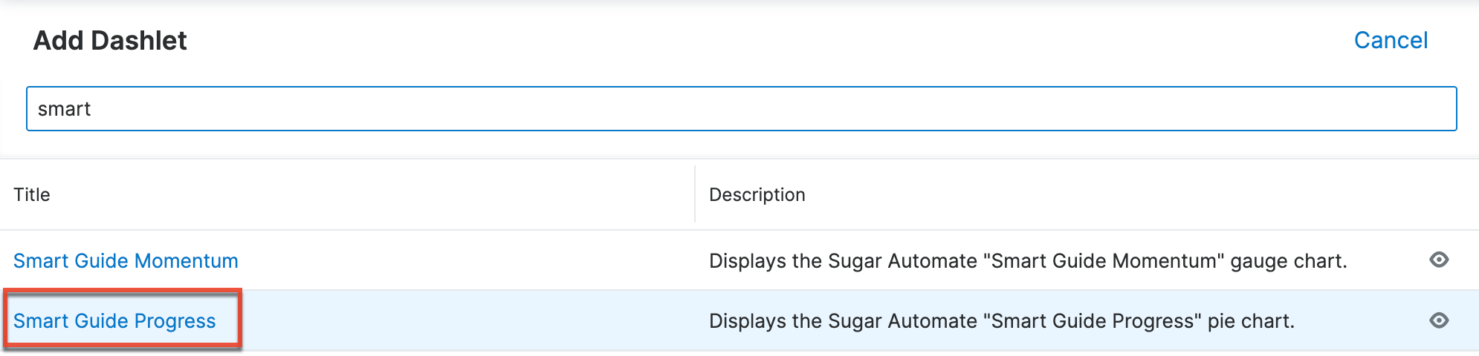The image size is (1479, 356).
Task: Click the Description column header
Action: click(757, 194)
